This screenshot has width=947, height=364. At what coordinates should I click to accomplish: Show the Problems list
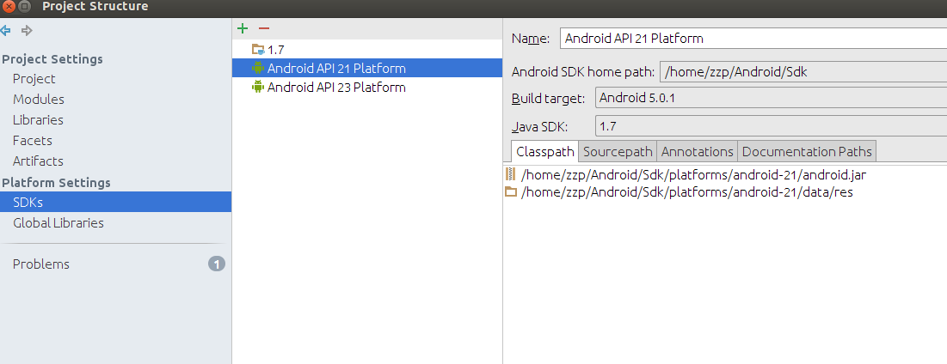pos(41,264)
